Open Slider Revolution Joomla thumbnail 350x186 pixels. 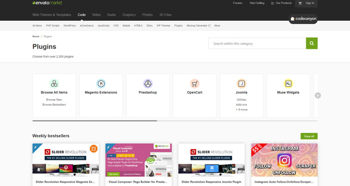tap(211, 160)
